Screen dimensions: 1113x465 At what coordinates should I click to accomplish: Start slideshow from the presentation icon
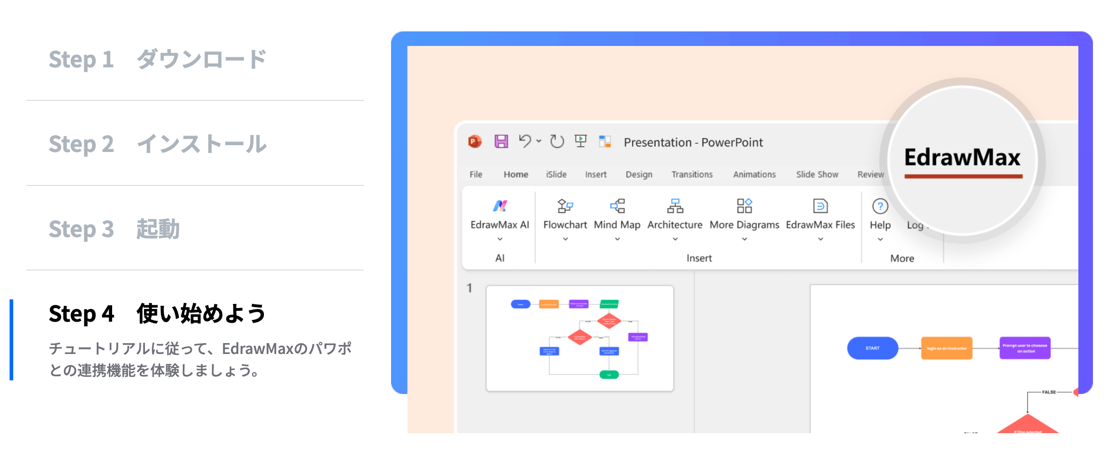point(581,141)
